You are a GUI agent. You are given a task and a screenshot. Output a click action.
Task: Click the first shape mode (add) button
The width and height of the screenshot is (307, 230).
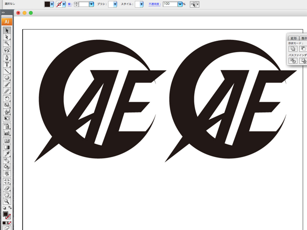click(x=293, y=48)
